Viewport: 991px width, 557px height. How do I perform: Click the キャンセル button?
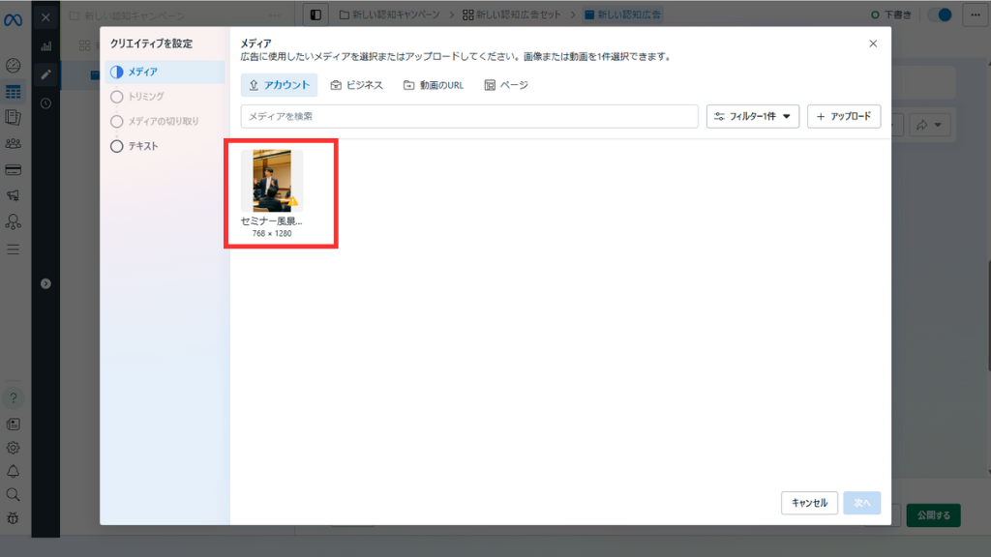809,503
